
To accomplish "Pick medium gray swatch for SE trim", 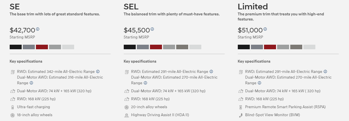I will (x=55, y=47).
